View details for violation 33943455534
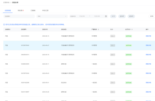The image size is (155, 101). coord(148,36)
